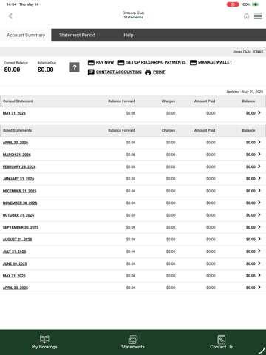Expand JULY 31, 2025 row chevron
The width and height of the screenshot is (266, 355).
259,251
